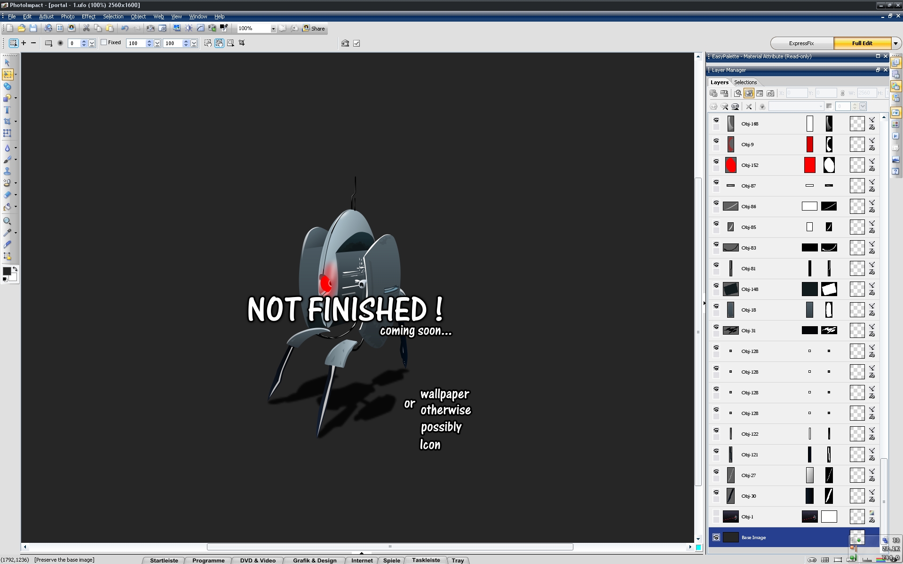Click the Print icon in the toolbar
The image size is (903, 564).
[48, 28]
